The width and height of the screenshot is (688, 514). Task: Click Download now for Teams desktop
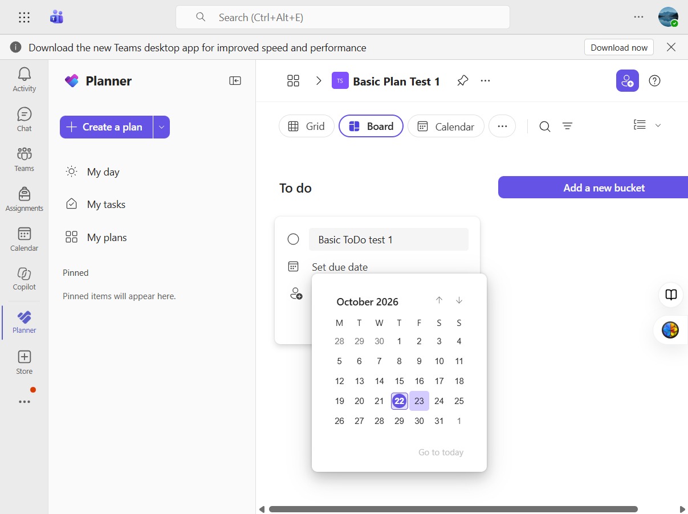[x=619, y=47]
